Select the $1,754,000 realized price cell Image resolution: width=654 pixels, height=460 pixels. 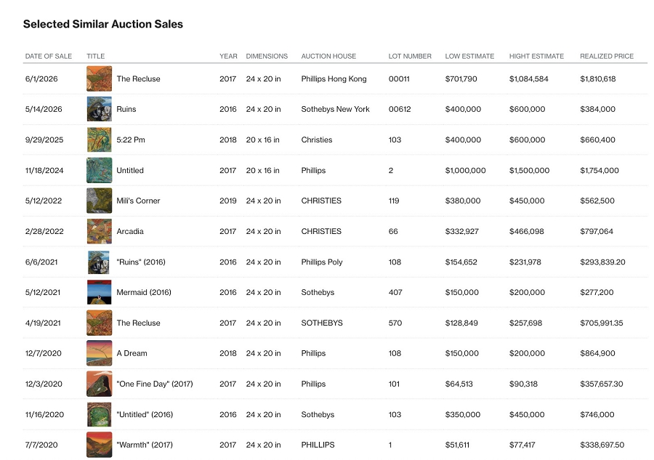[x=599, y=170]
